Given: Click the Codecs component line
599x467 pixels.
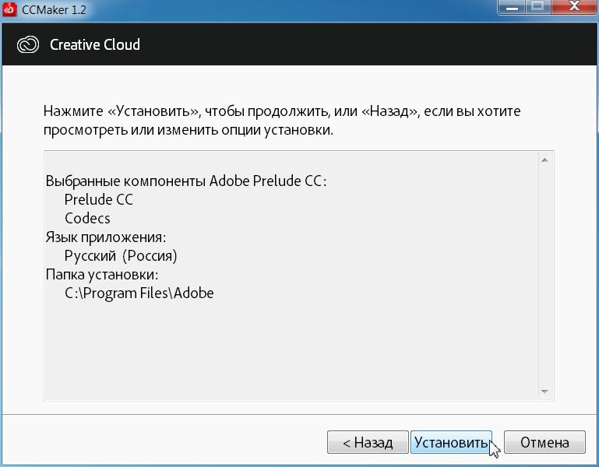Looking at the screenshot, I should coord(87,218).
